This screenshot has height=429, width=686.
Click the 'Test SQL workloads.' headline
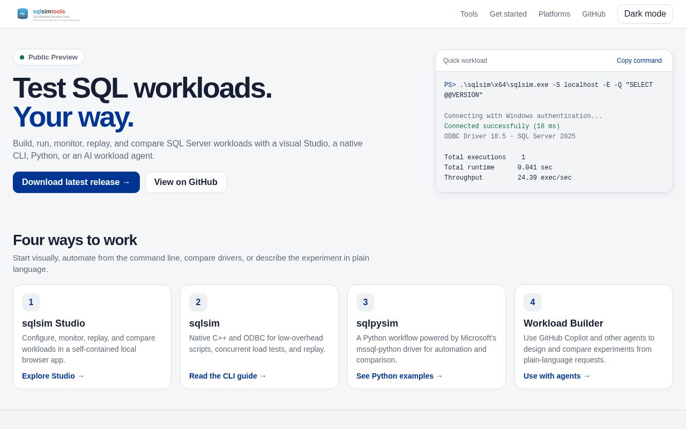coord(143,88)
